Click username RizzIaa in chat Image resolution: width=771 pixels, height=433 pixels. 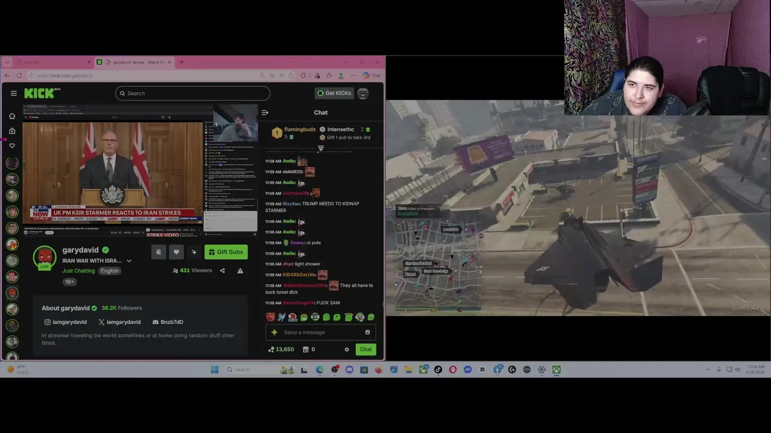291,204
